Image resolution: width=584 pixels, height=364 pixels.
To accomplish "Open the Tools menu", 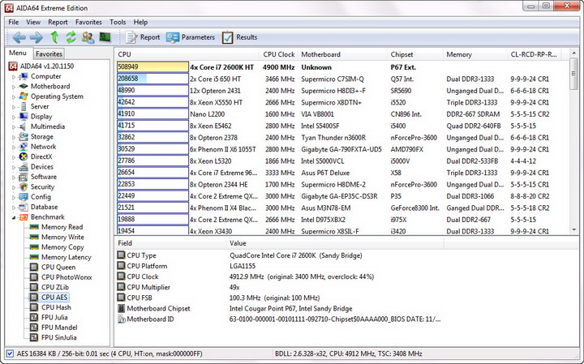I will (118, 22).
